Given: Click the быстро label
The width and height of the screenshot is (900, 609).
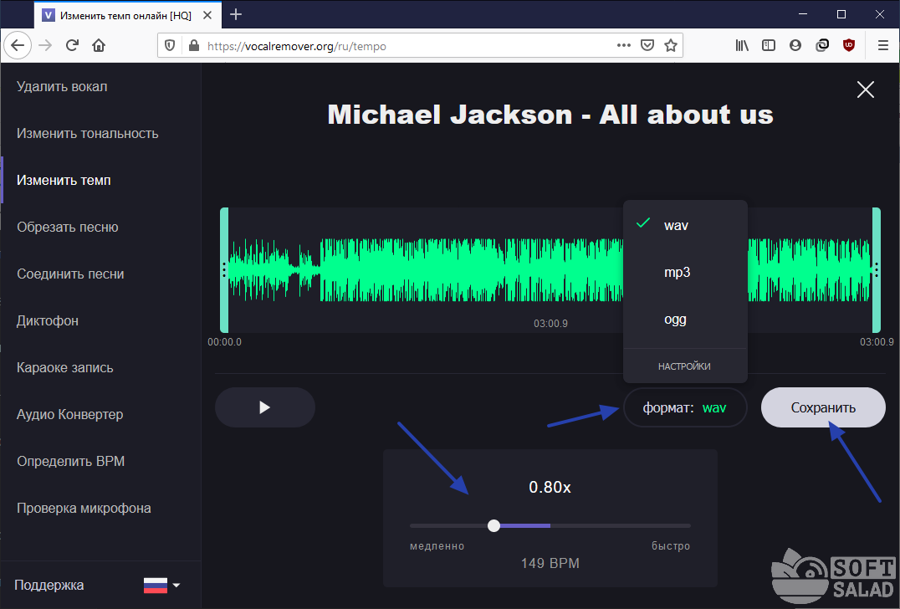Looking at the screenshot, I should click(x=671, y=546).
